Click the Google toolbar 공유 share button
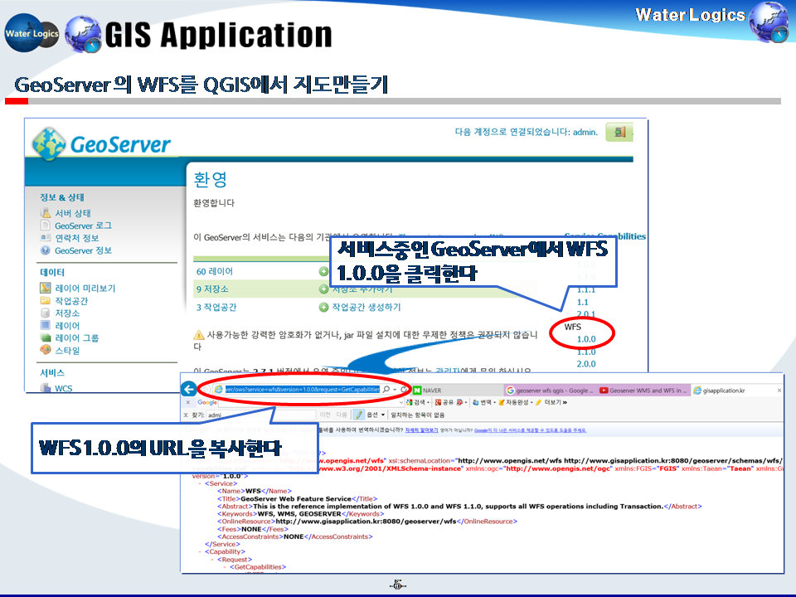 [x=444, y=402]
